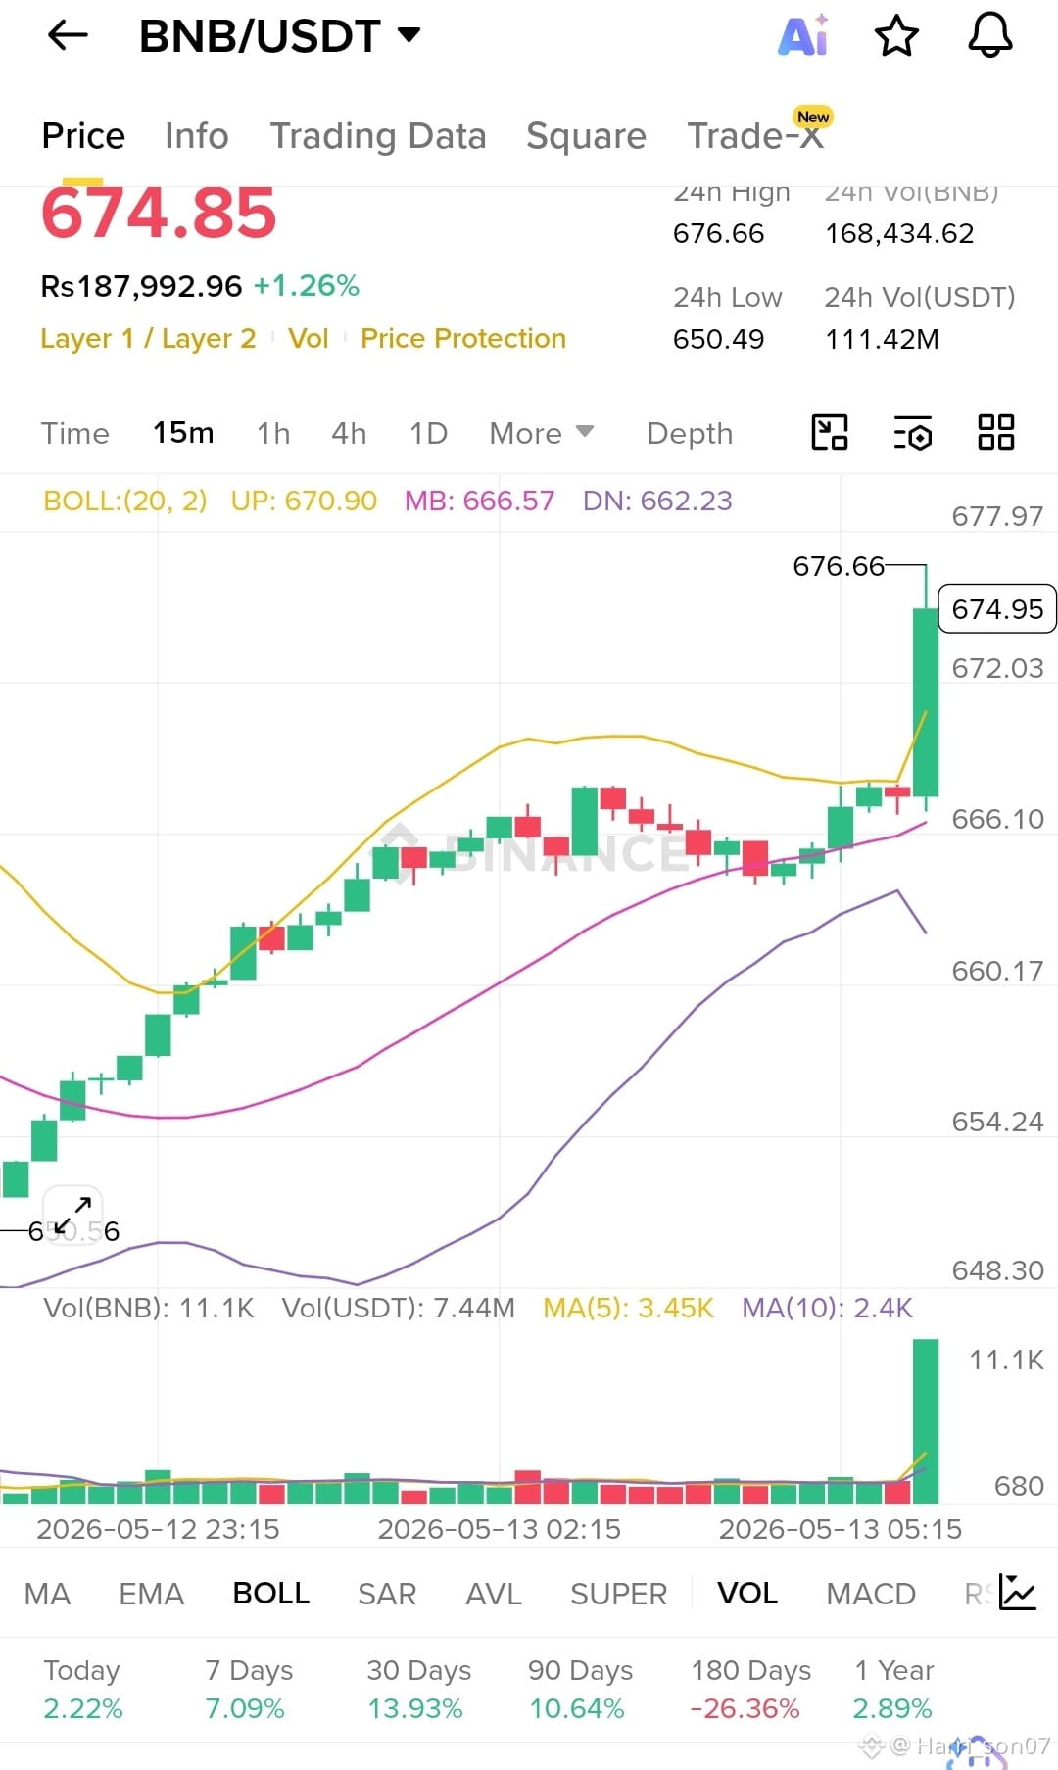The image size is (1058, 1770).
Task: Tap the Rs187,992.96 converted price
Action: [141, 286]
